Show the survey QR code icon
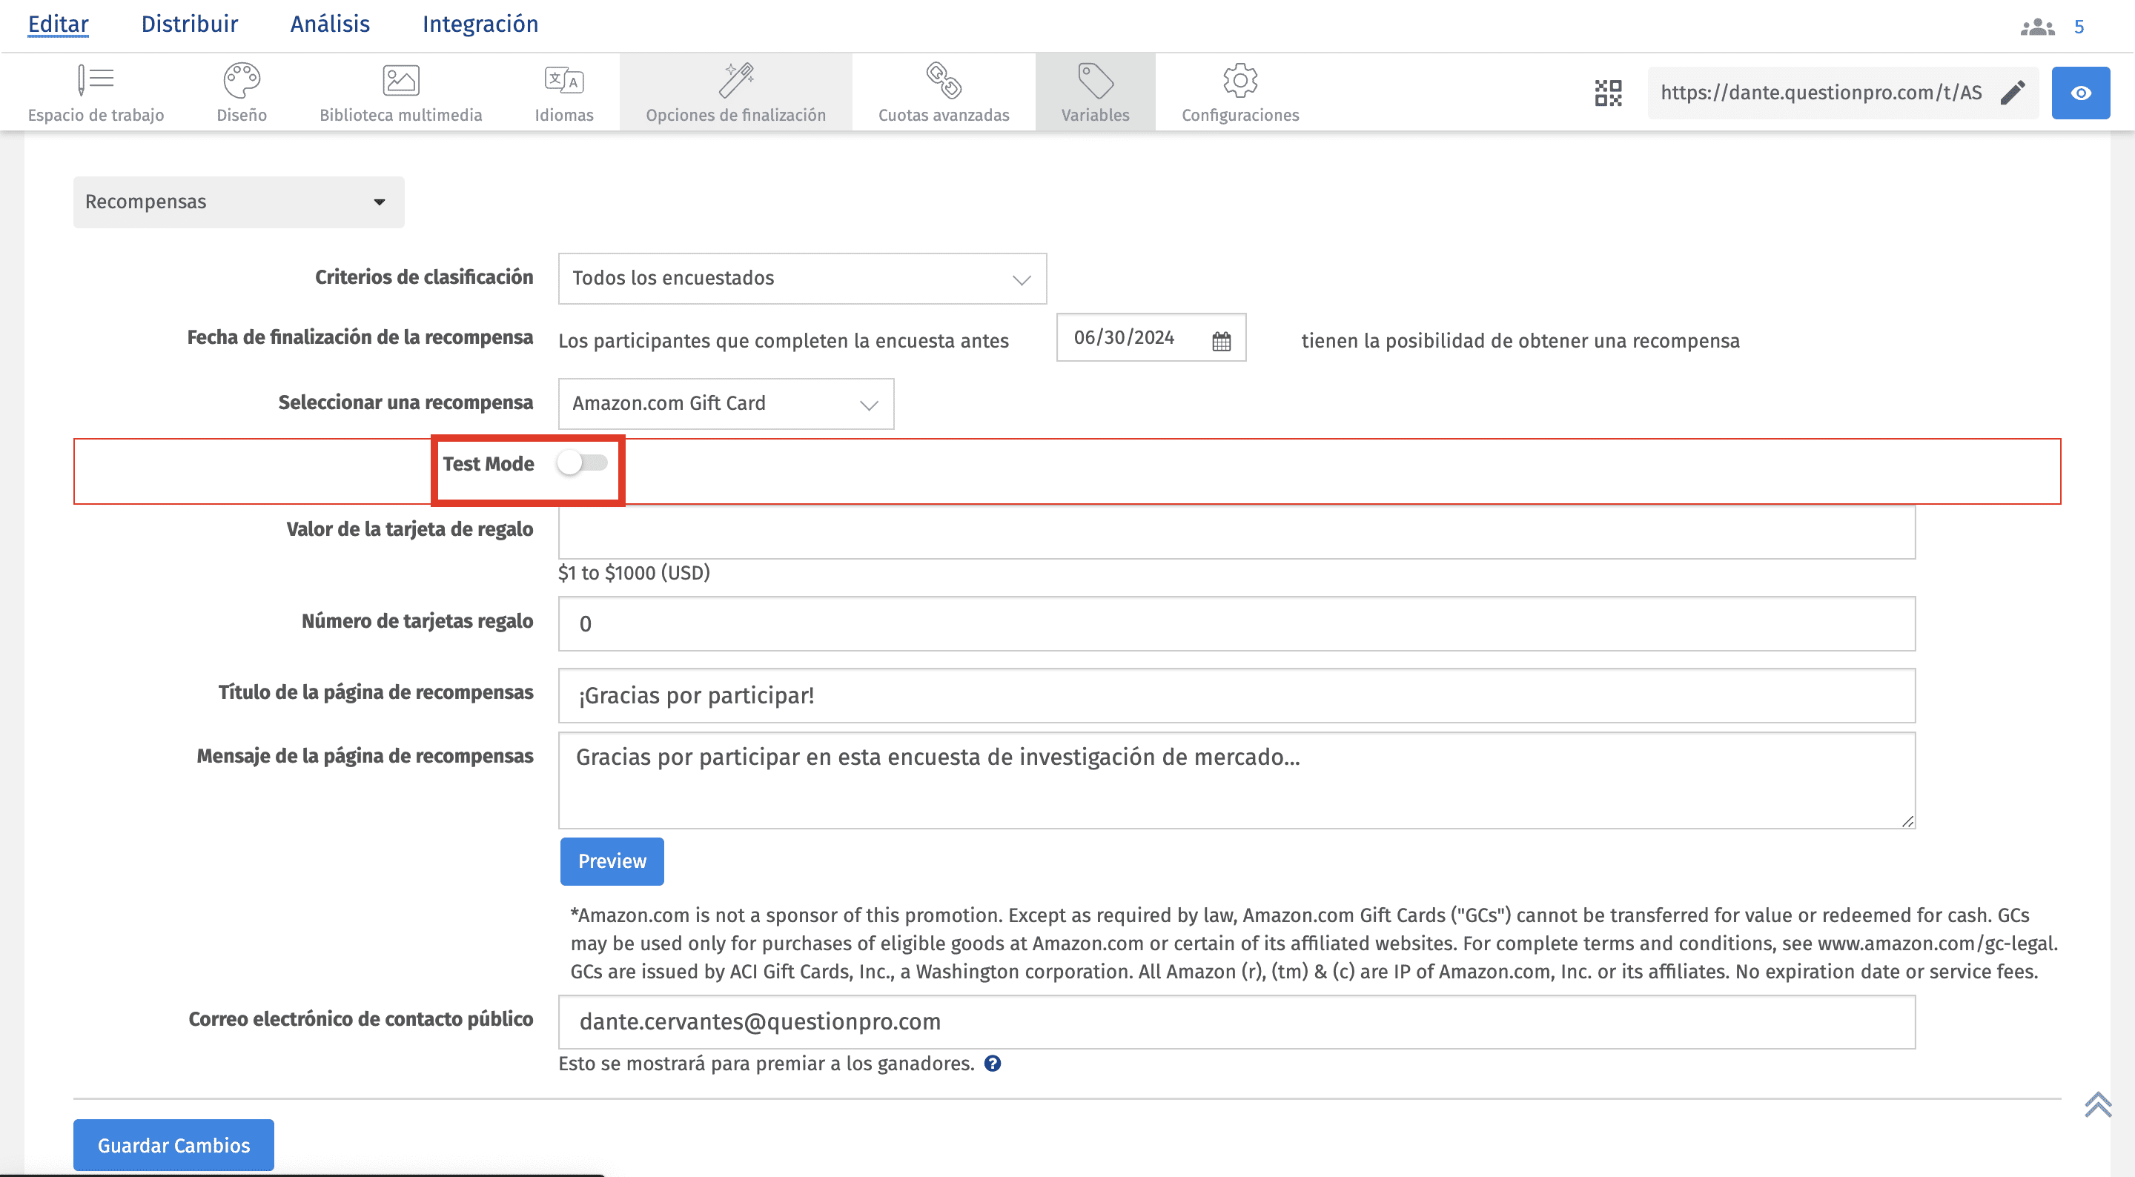The height and width of the screenshot is (1177, 2135). (1608, 93)
